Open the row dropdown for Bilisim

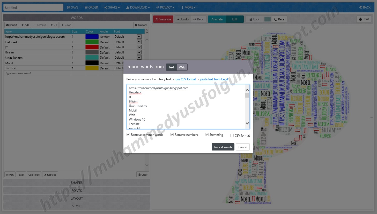pos(139,52)
